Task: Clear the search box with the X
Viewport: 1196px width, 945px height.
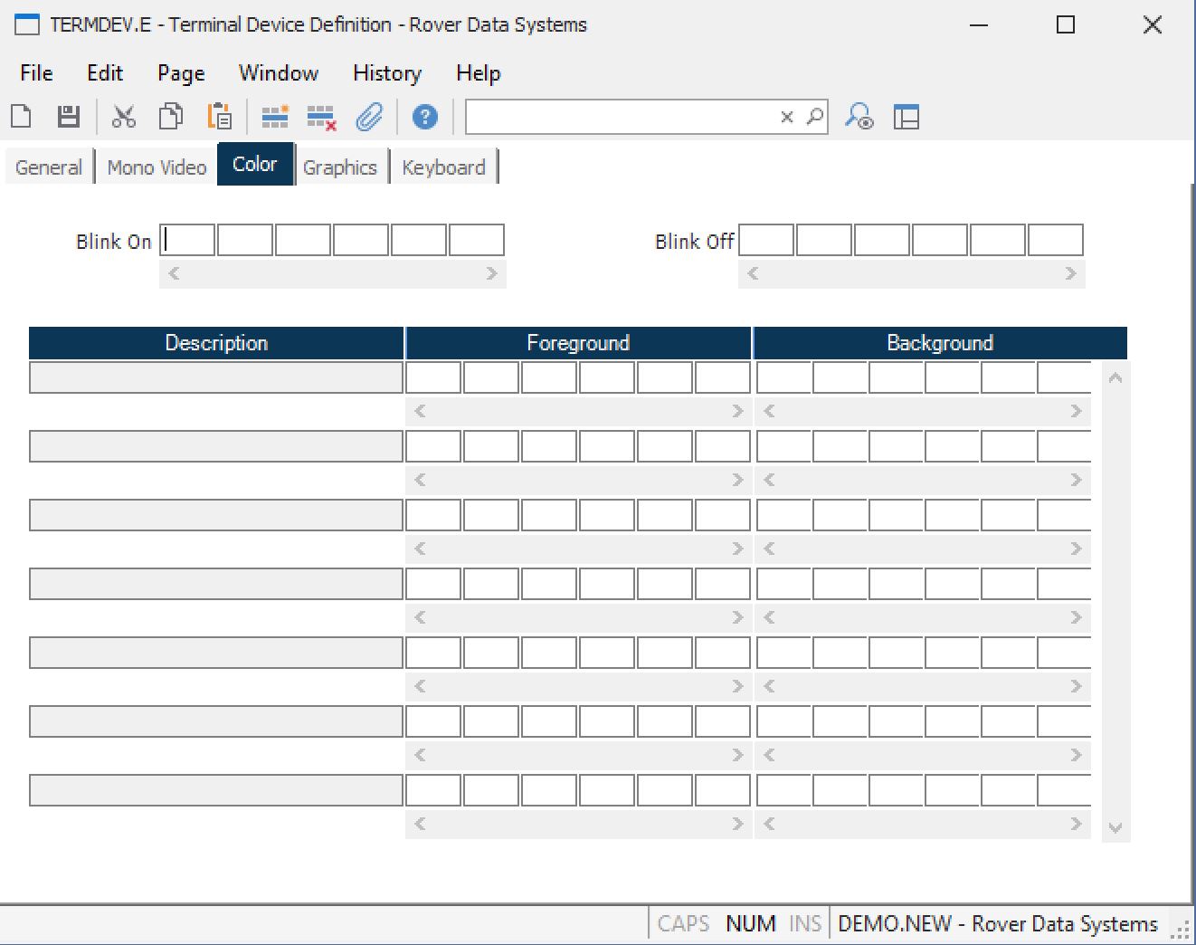Action: (787, 117)
